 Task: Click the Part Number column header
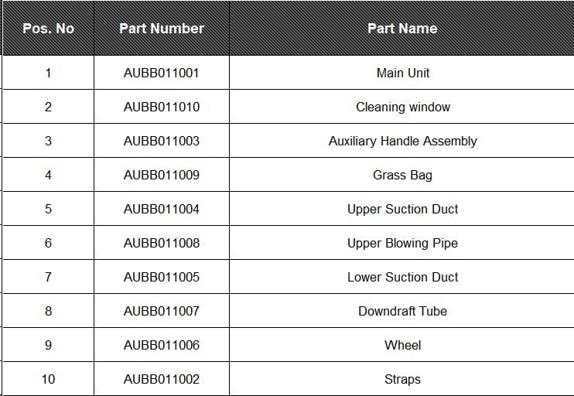tap(161, 29)
